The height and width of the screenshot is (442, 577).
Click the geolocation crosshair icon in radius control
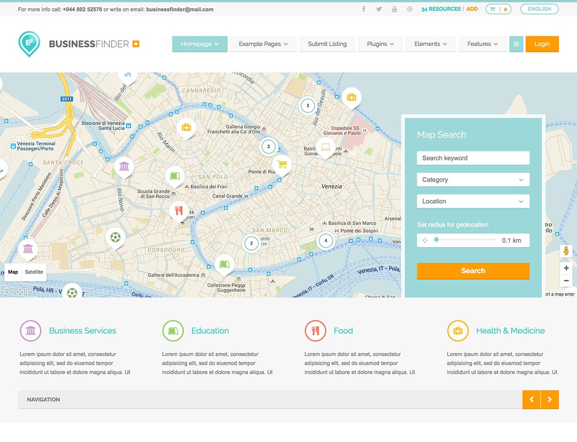(x=425, y=240)
